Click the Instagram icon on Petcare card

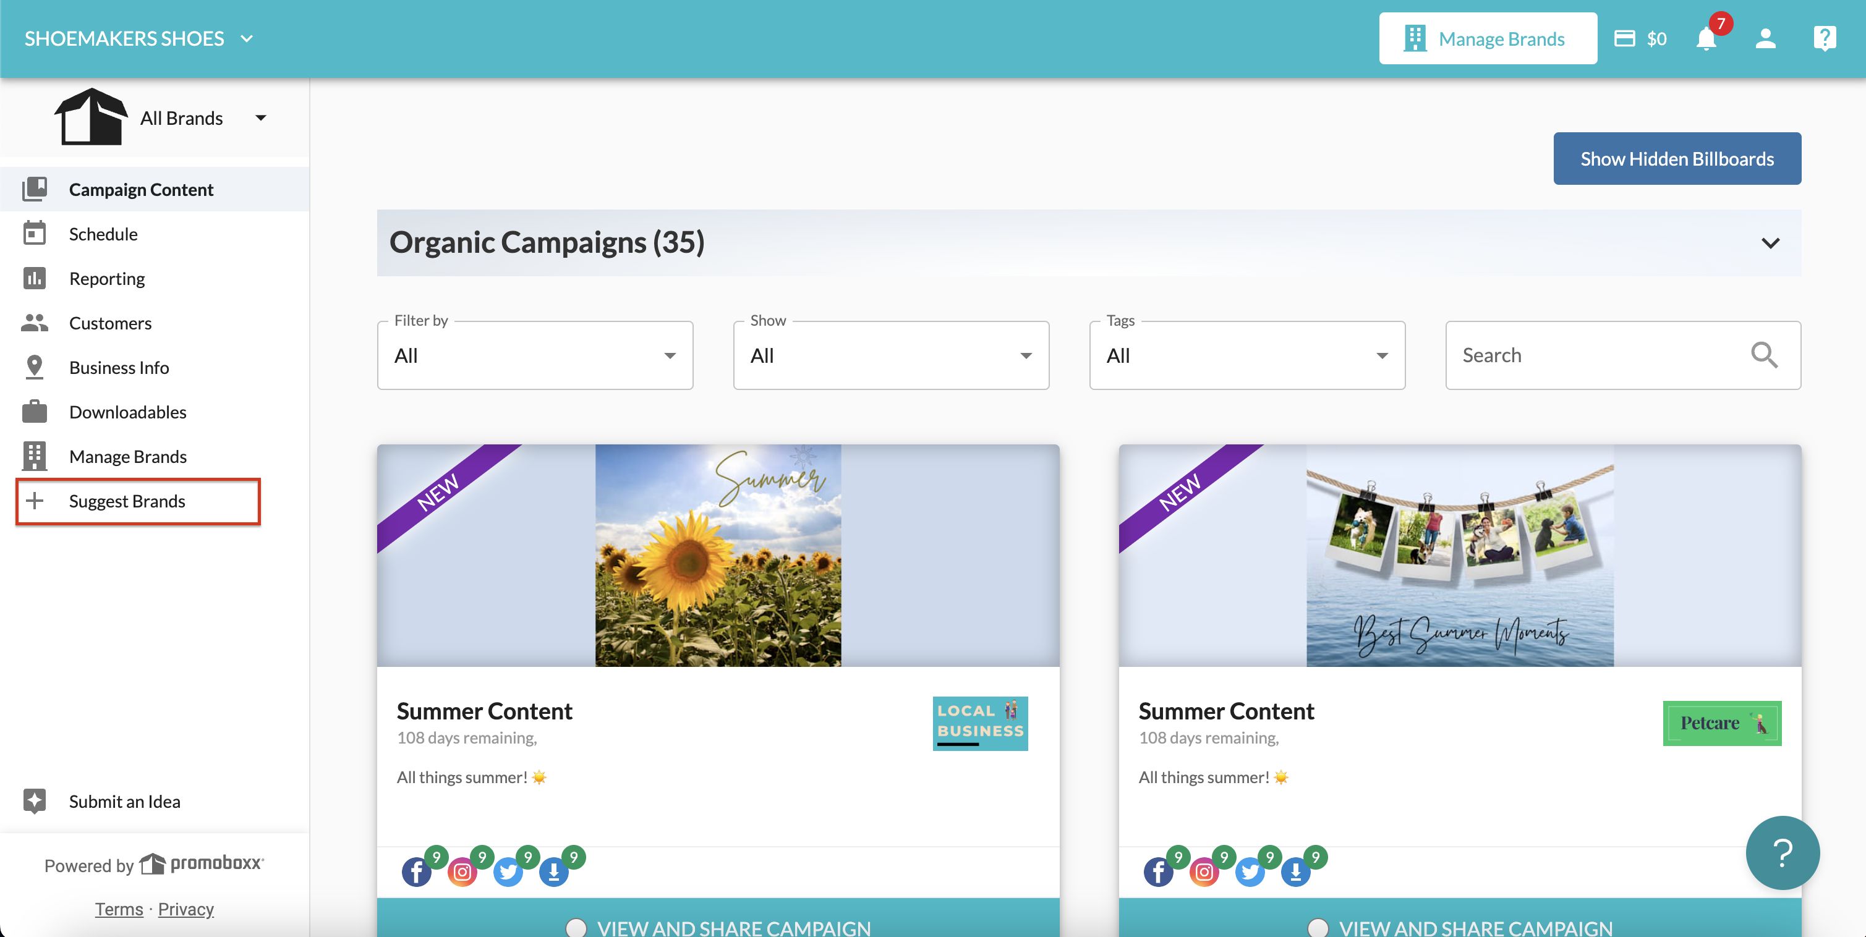[1204, 872]
